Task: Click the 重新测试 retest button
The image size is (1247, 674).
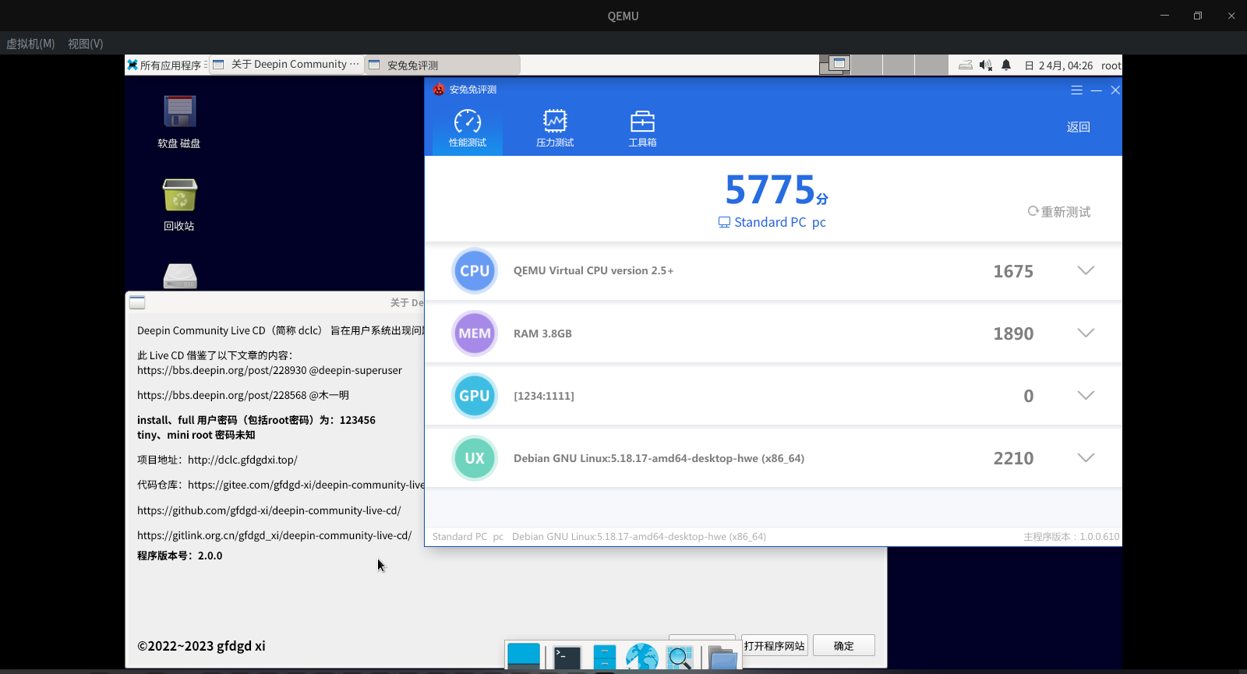Action: point(1059,212)
